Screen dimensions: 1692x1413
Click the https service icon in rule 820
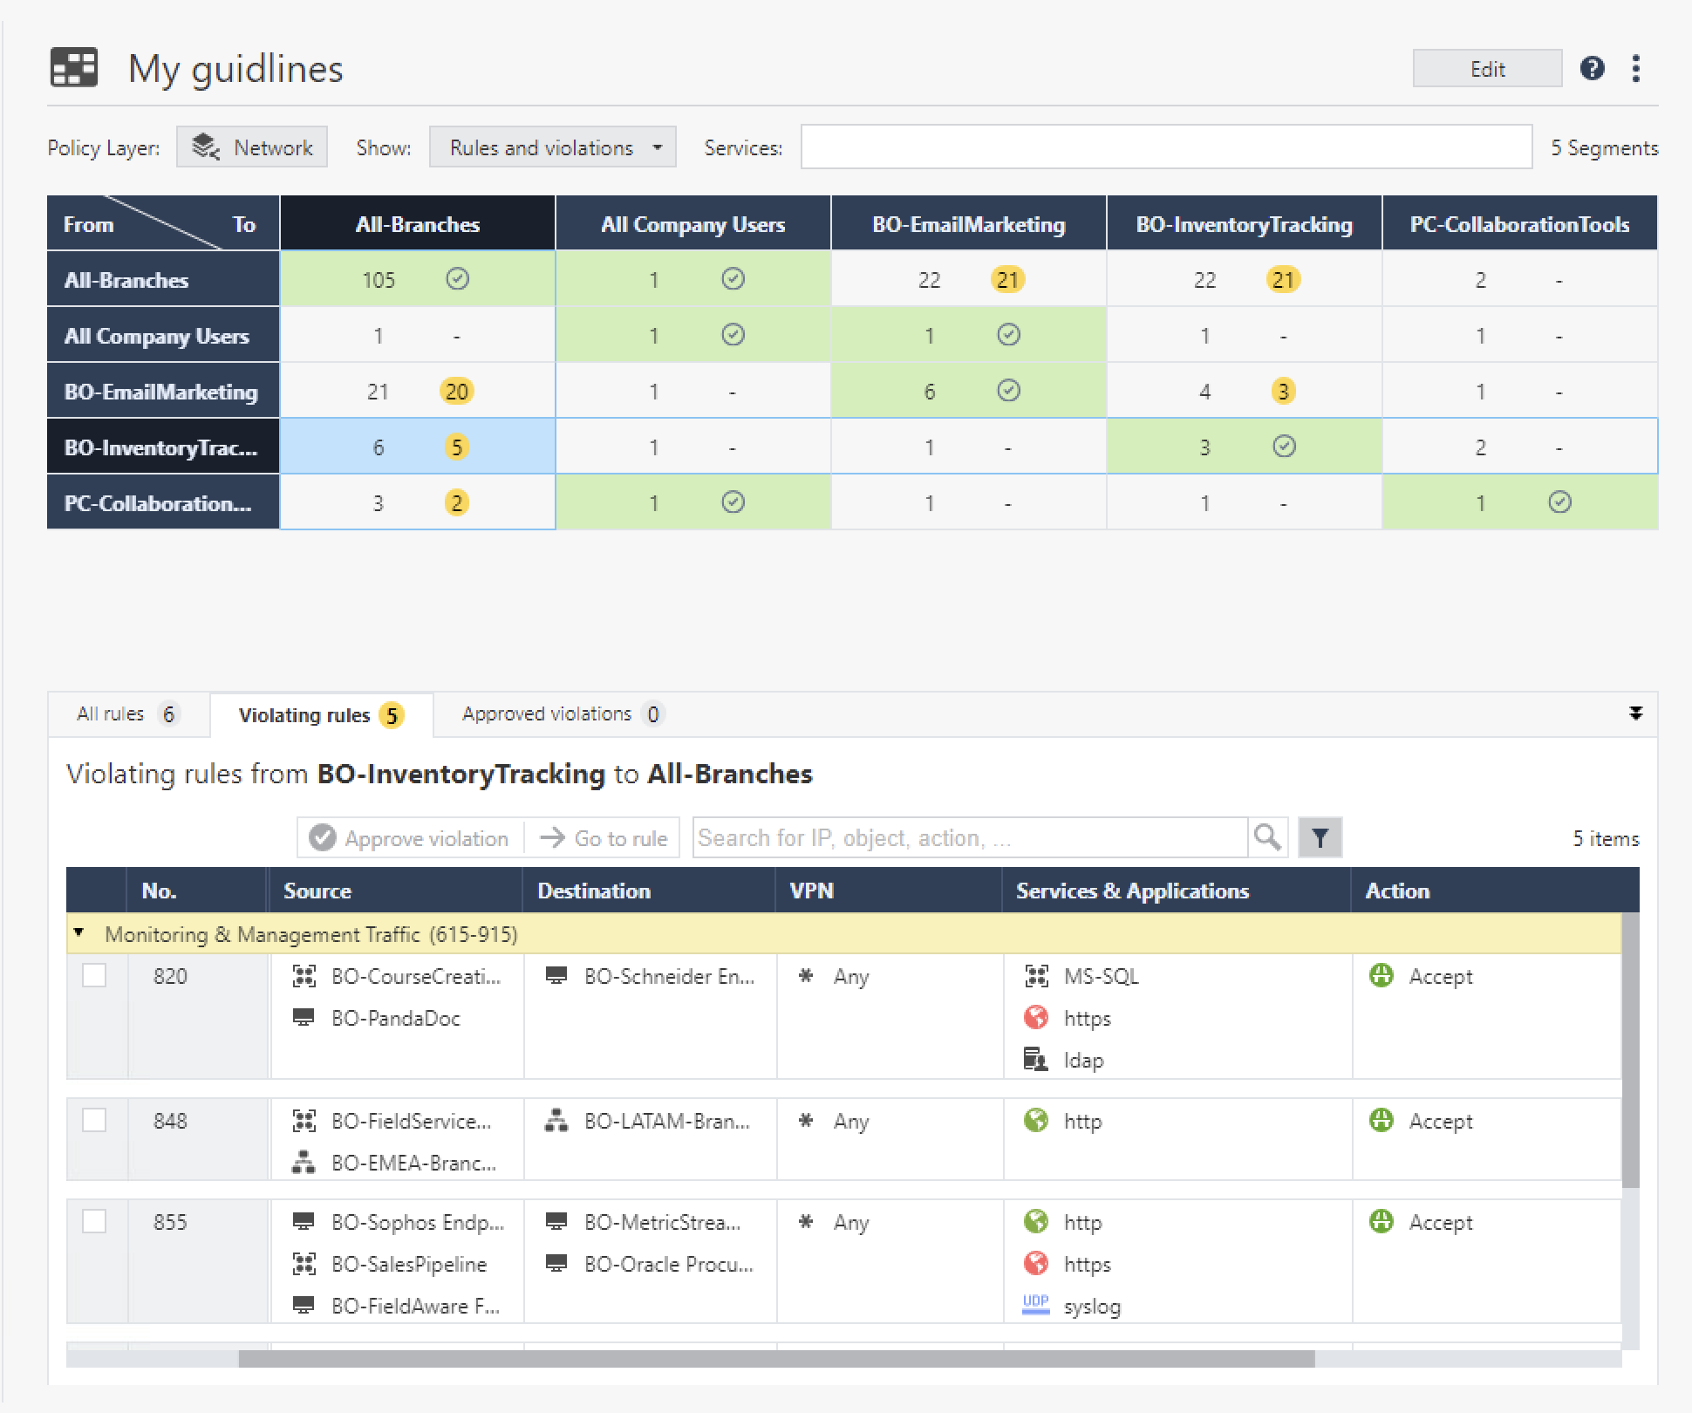[1035, 1017]
